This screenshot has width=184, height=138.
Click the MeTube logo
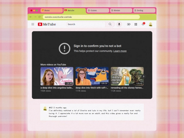click(47, 24)
